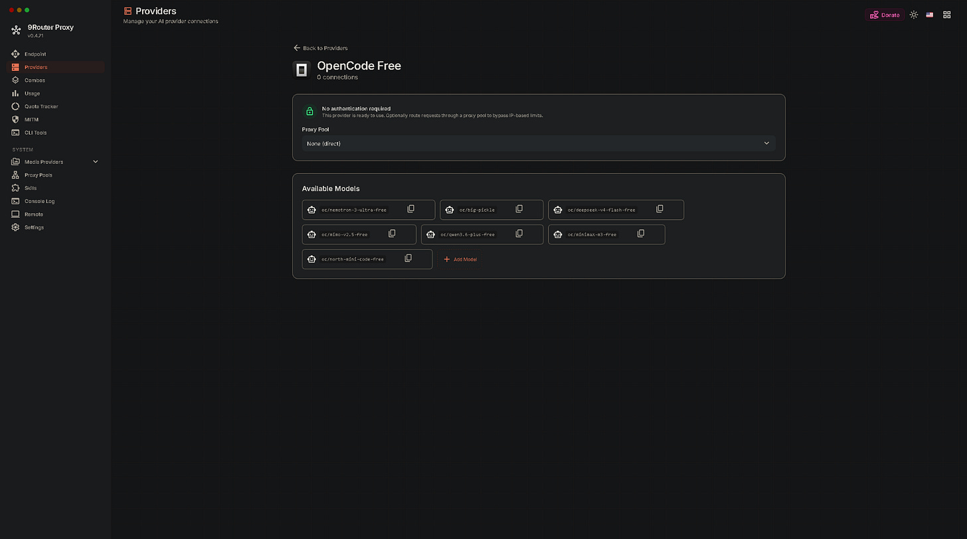Click the "No authentication required" notice
This screenshot has width=967, height=539.
coord(356,109)
